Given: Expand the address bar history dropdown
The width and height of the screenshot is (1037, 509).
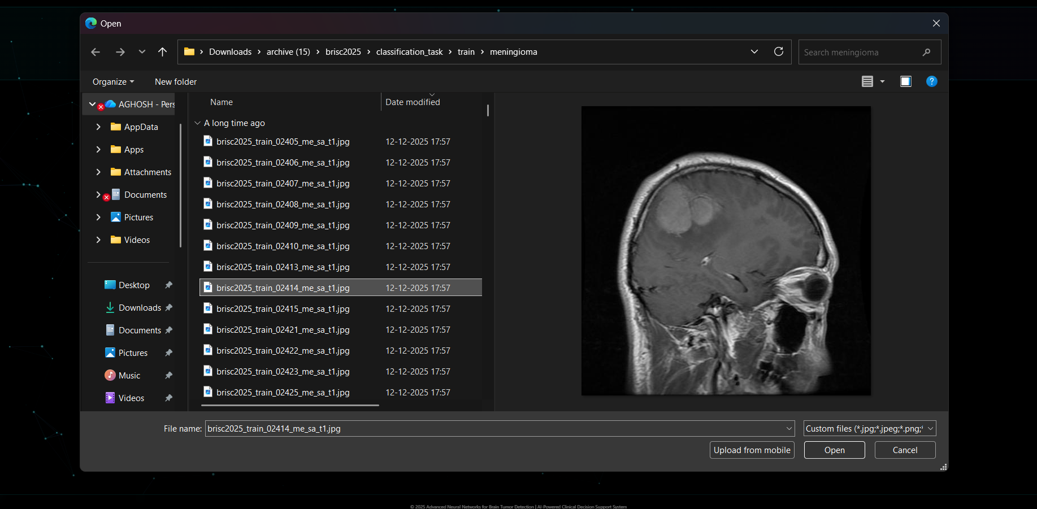Looking at the screenshot, I should click(x=754, y=52).
